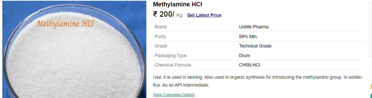Open the View Complete Details link
372x98 pixels.
tap(174, 95)
